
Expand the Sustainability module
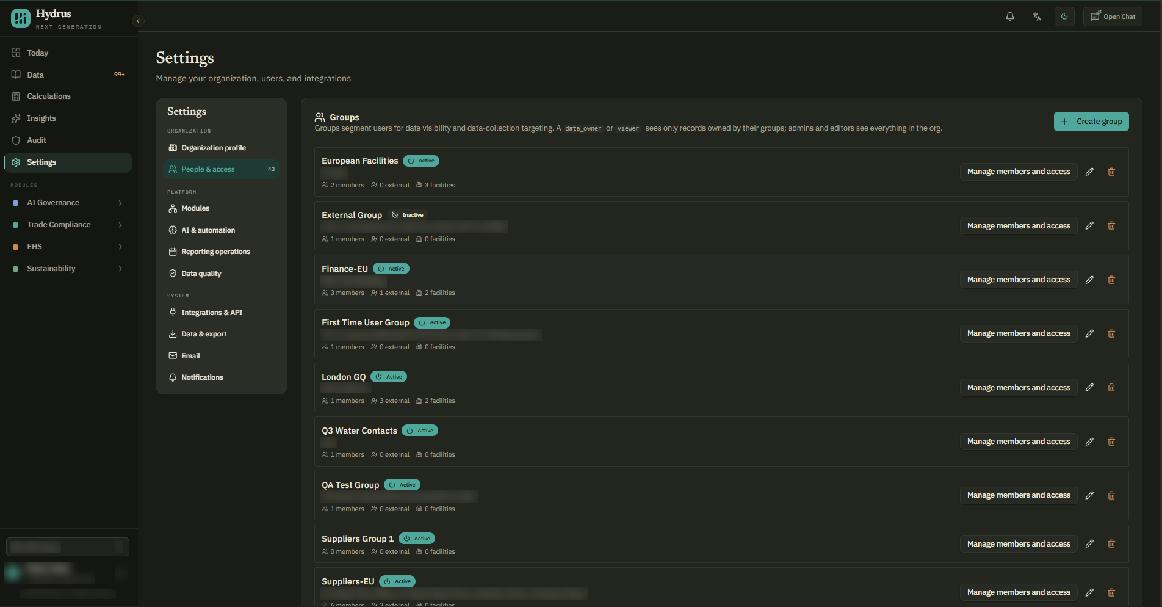point(67,269)
